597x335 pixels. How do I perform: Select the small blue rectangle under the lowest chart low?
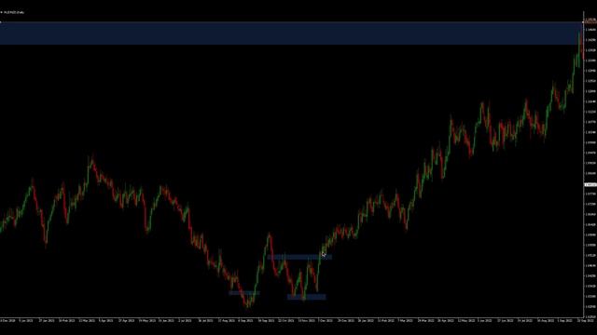pos(244,293)
